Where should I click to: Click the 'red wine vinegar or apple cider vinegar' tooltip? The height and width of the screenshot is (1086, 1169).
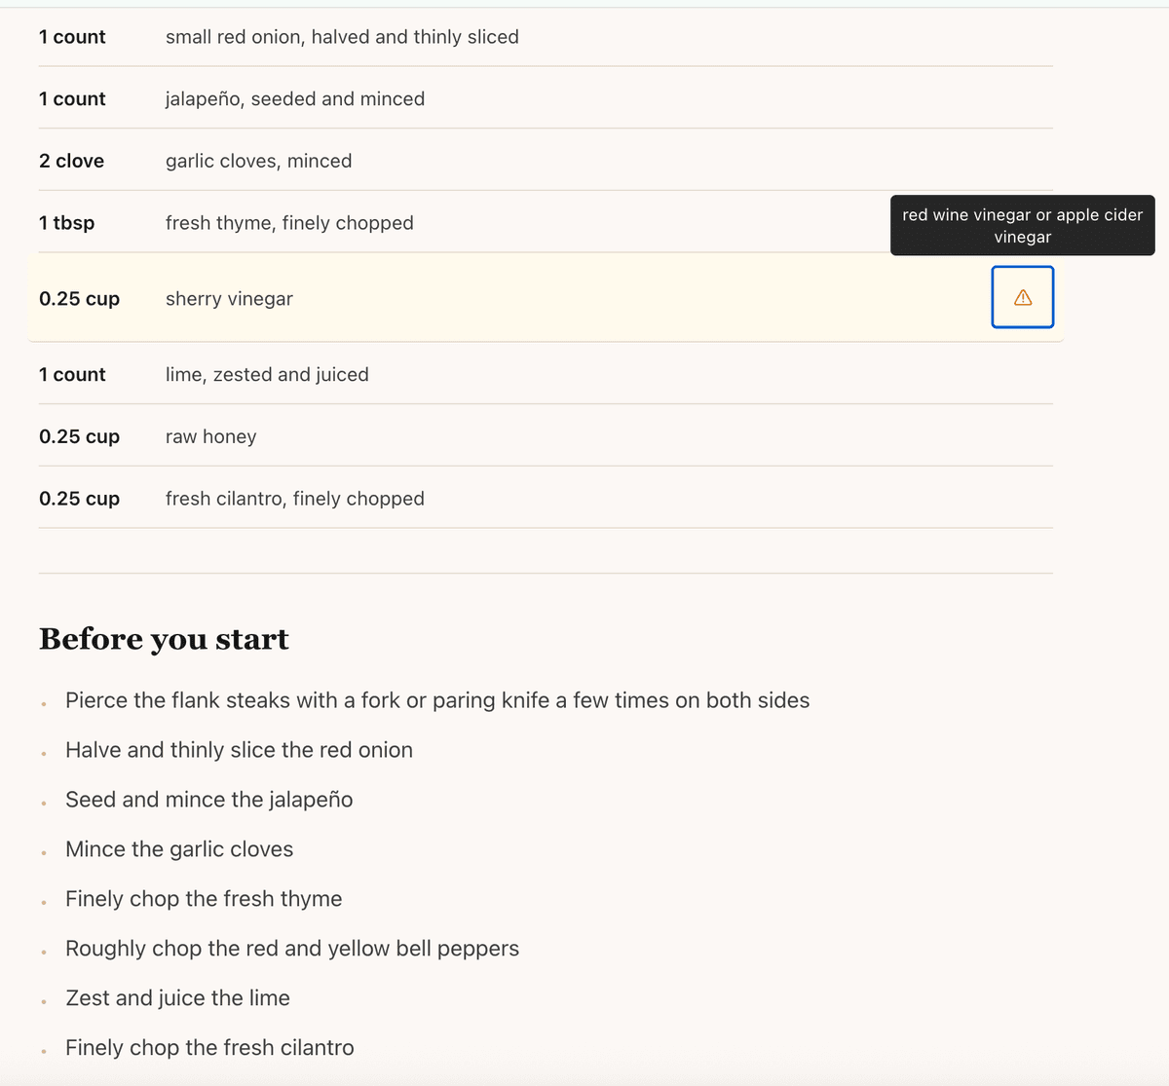[1023, 226]
